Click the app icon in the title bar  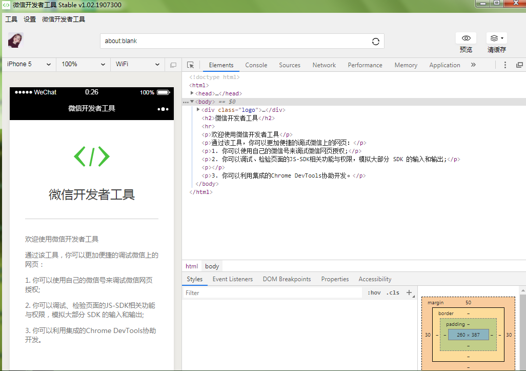6,5
